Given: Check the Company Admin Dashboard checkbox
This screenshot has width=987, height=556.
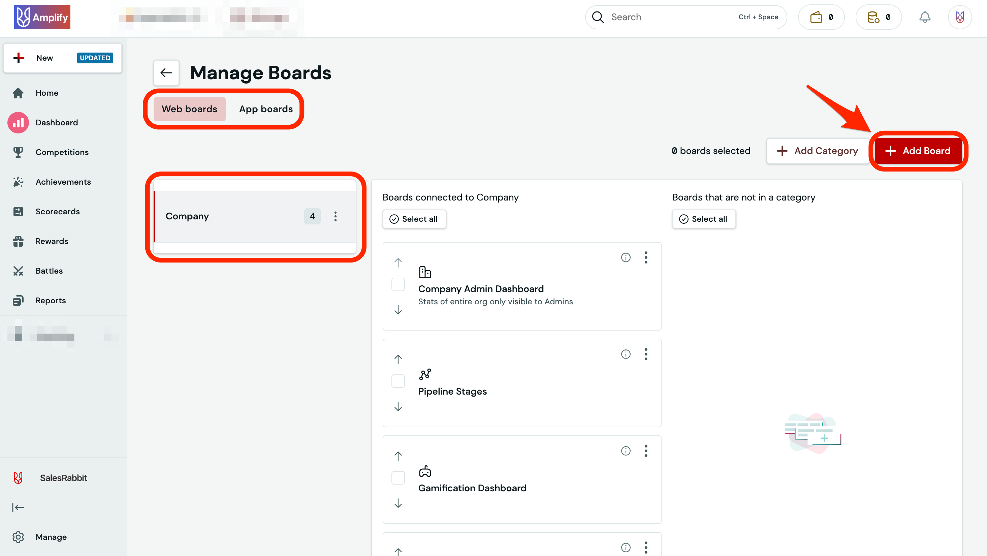Looking at the screenshot, I should pyautogui.click(x=398, y=284).
